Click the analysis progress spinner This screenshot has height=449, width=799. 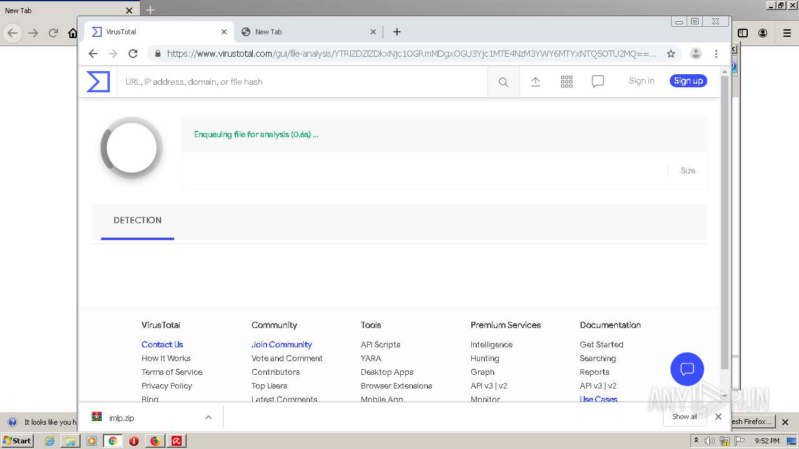(132, 148)
